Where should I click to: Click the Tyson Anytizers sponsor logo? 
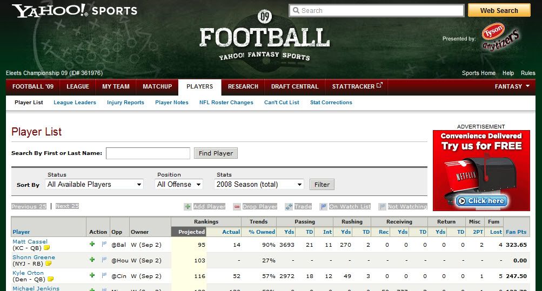pyautogui.click(x=500, y=37)
